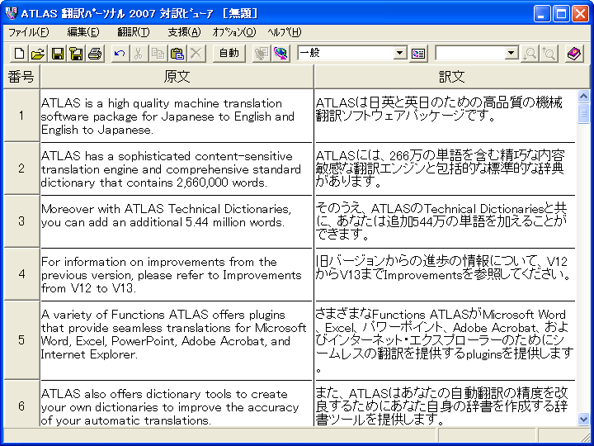The width and height of the screenshot is (594, 446).
Task: Open the empty search combo box dropdown arrow
Action: pyautogui.click(x=511, y=54)
